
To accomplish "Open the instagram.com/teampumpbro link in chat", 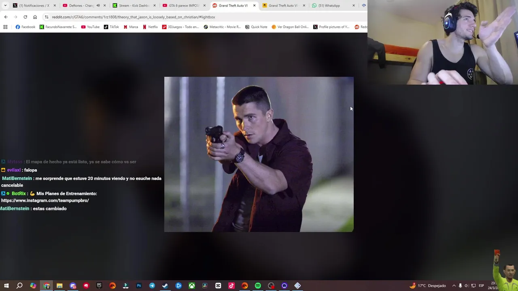I will (45, 200).
